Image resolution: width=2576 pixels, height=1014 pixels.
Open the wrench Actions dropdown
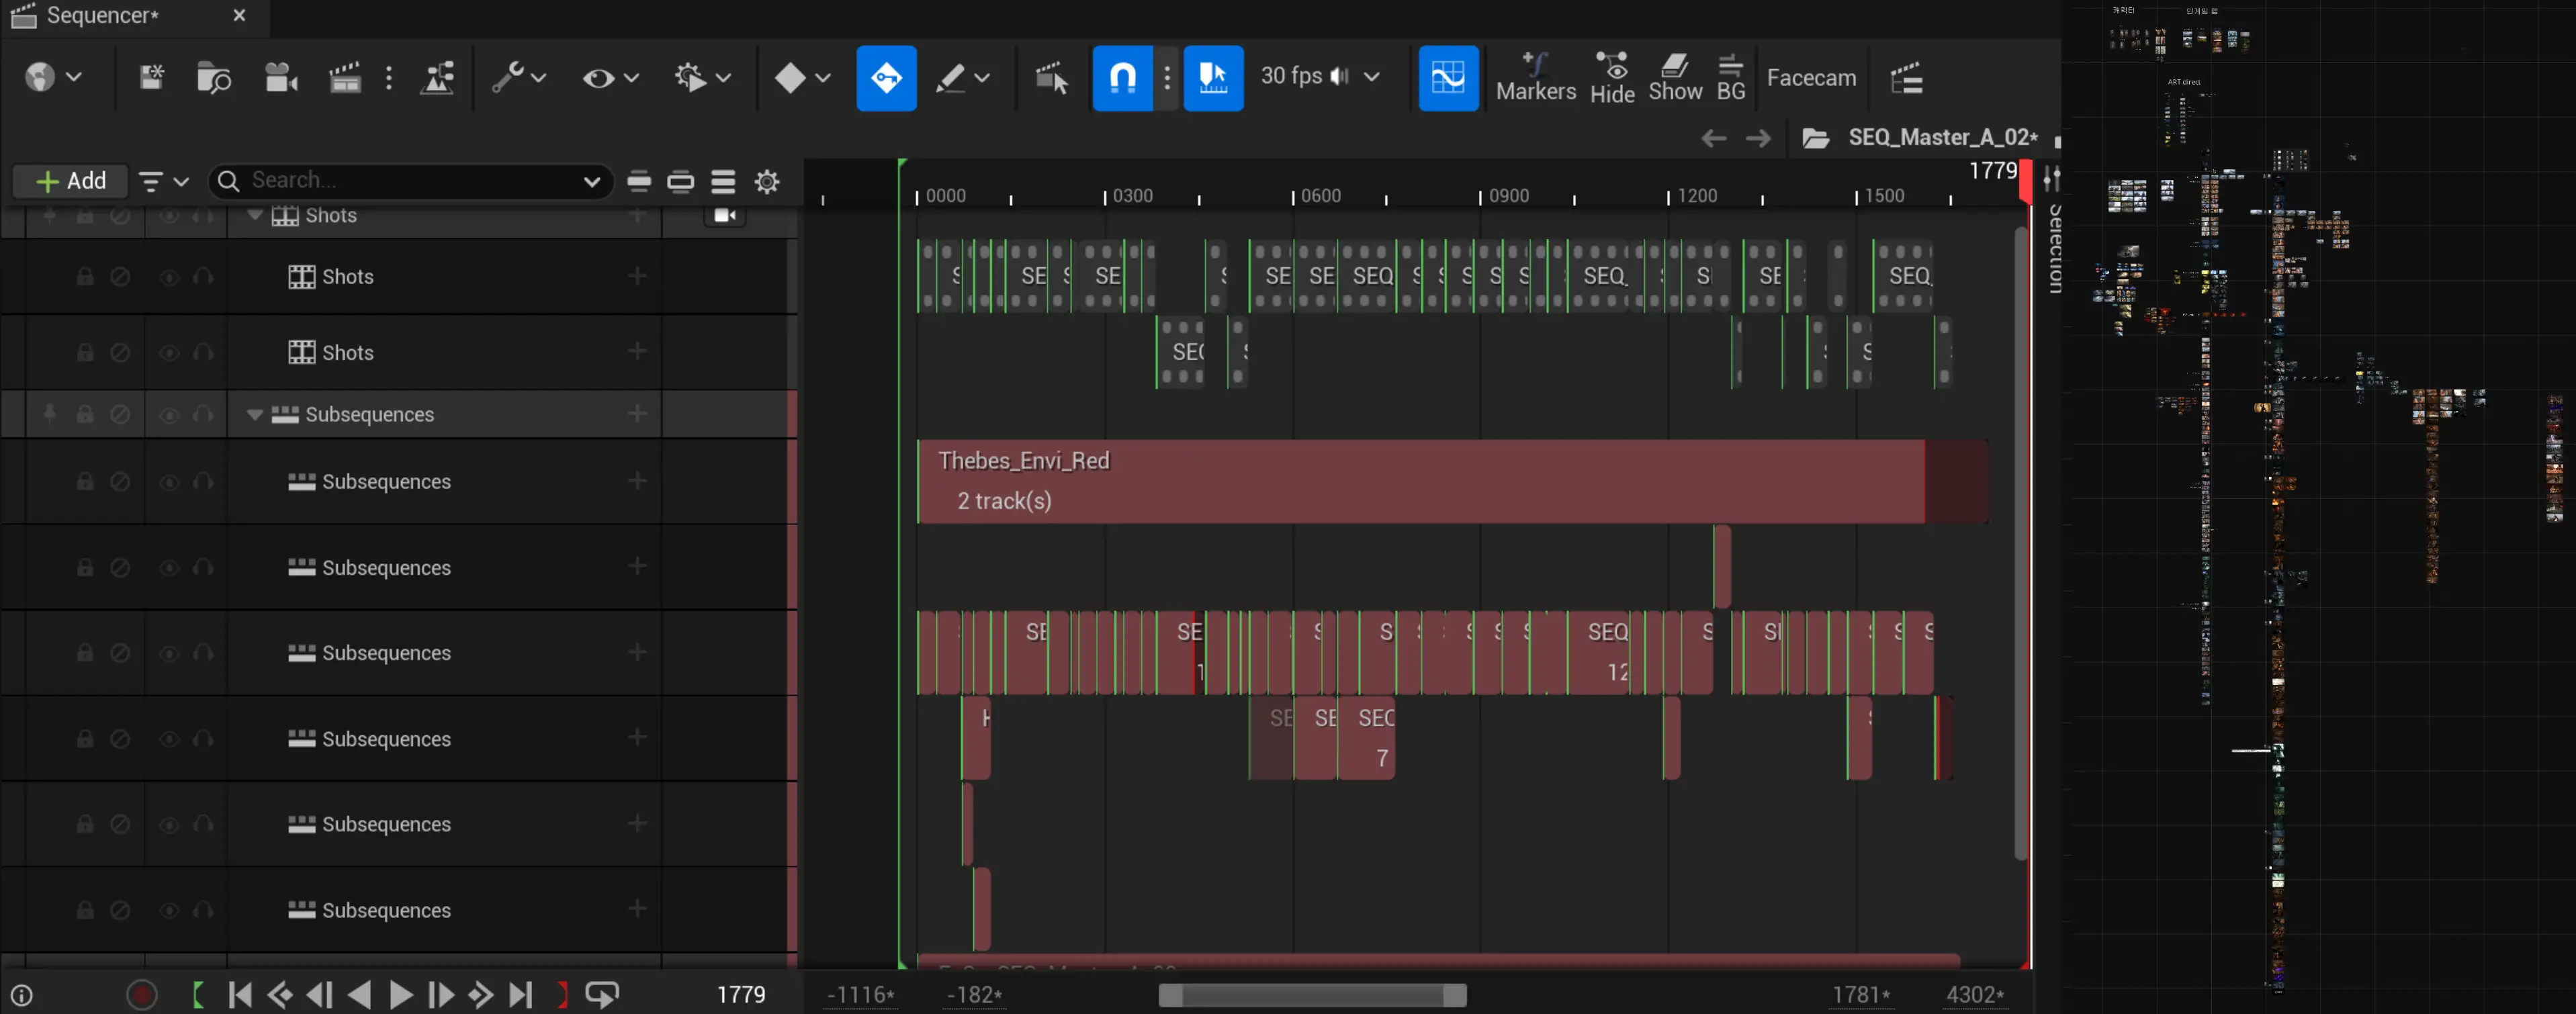[519, 77]
